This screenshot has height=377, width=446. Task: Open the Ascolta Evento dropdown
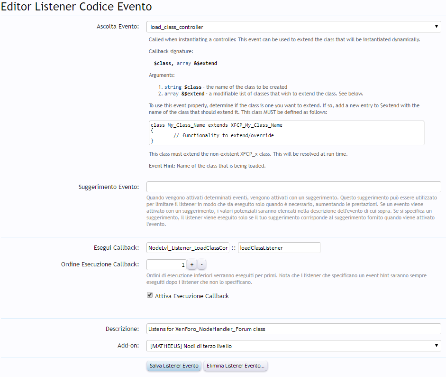(x=293, y=27)
